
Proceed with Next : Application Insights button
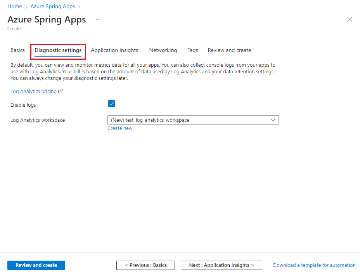222,265
